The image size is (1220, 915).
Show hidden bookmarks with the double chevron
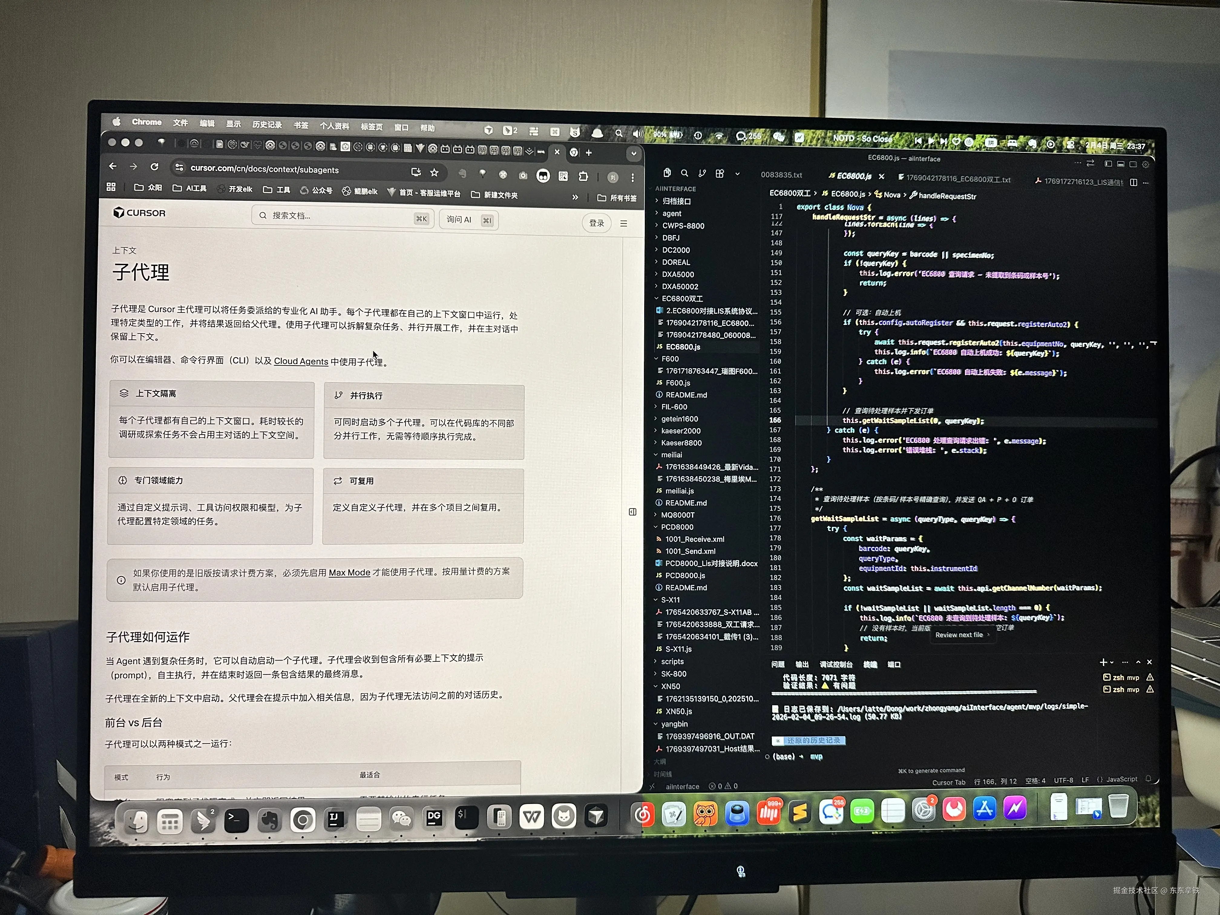(575, 197)
